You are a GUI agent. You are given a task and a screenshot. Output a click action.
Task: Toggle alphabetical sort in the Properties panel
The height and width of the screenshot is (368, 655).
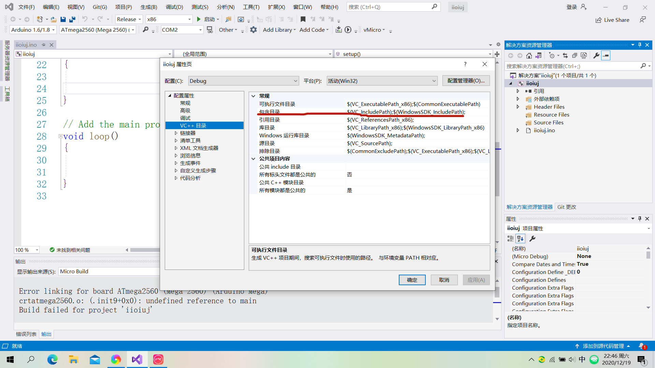520,239
